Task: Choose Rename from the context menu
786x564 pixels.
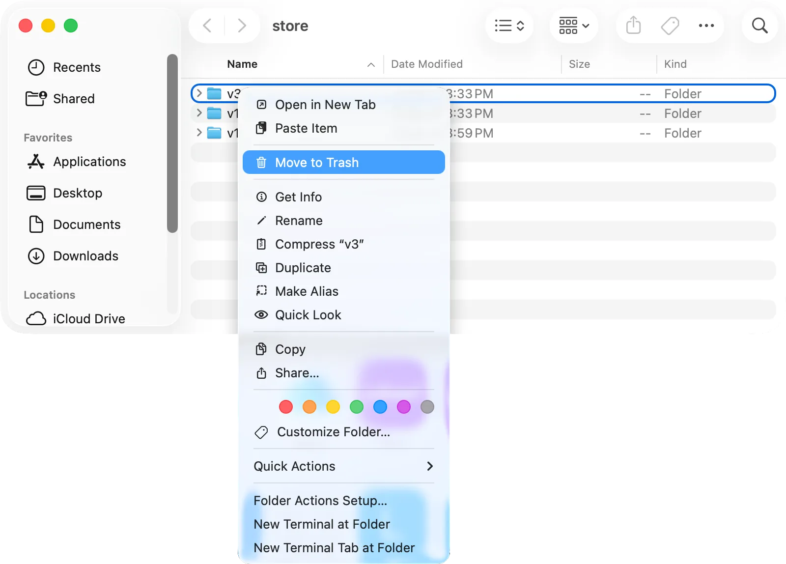Action: (344, 221)
